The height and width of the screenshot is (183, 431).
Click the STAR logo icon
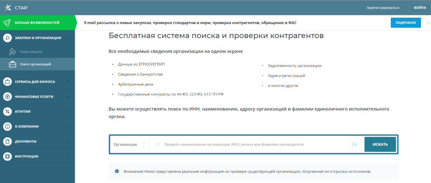pyautogui.click(x=8, y=8)
